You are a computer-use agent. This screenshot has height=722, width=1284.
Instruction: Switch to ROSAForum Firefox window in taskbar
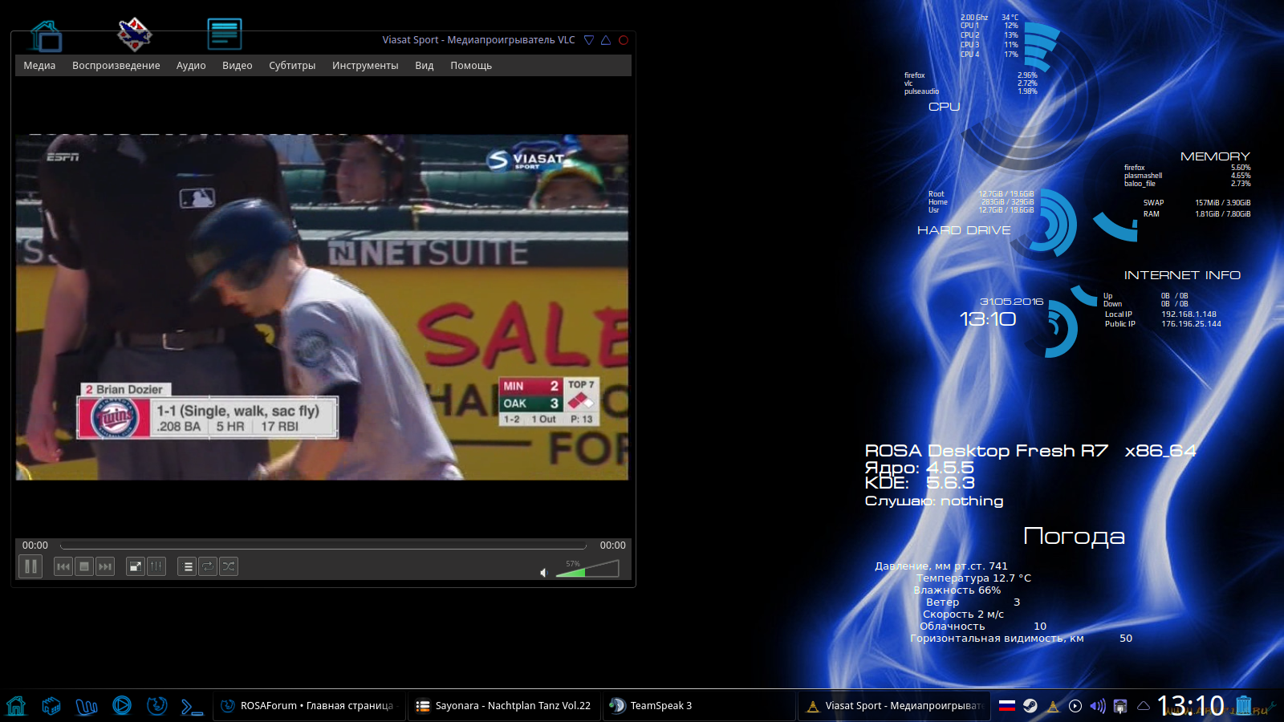pos(310,706)
